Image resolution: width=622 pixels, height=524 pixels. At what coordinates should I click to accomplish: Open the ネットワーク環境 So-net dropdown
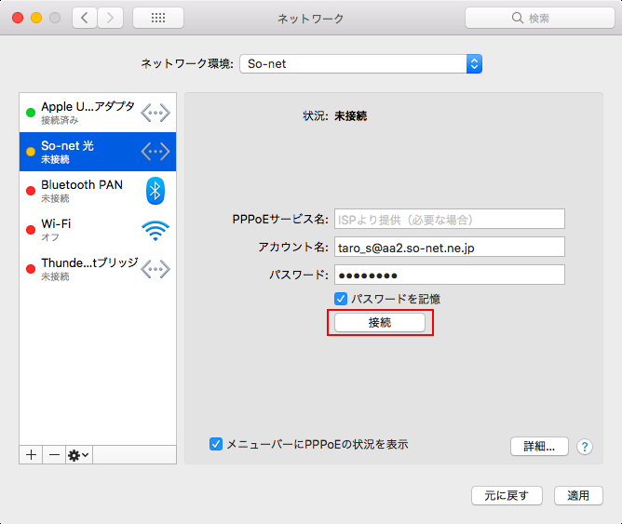click(x=360, y=64)
